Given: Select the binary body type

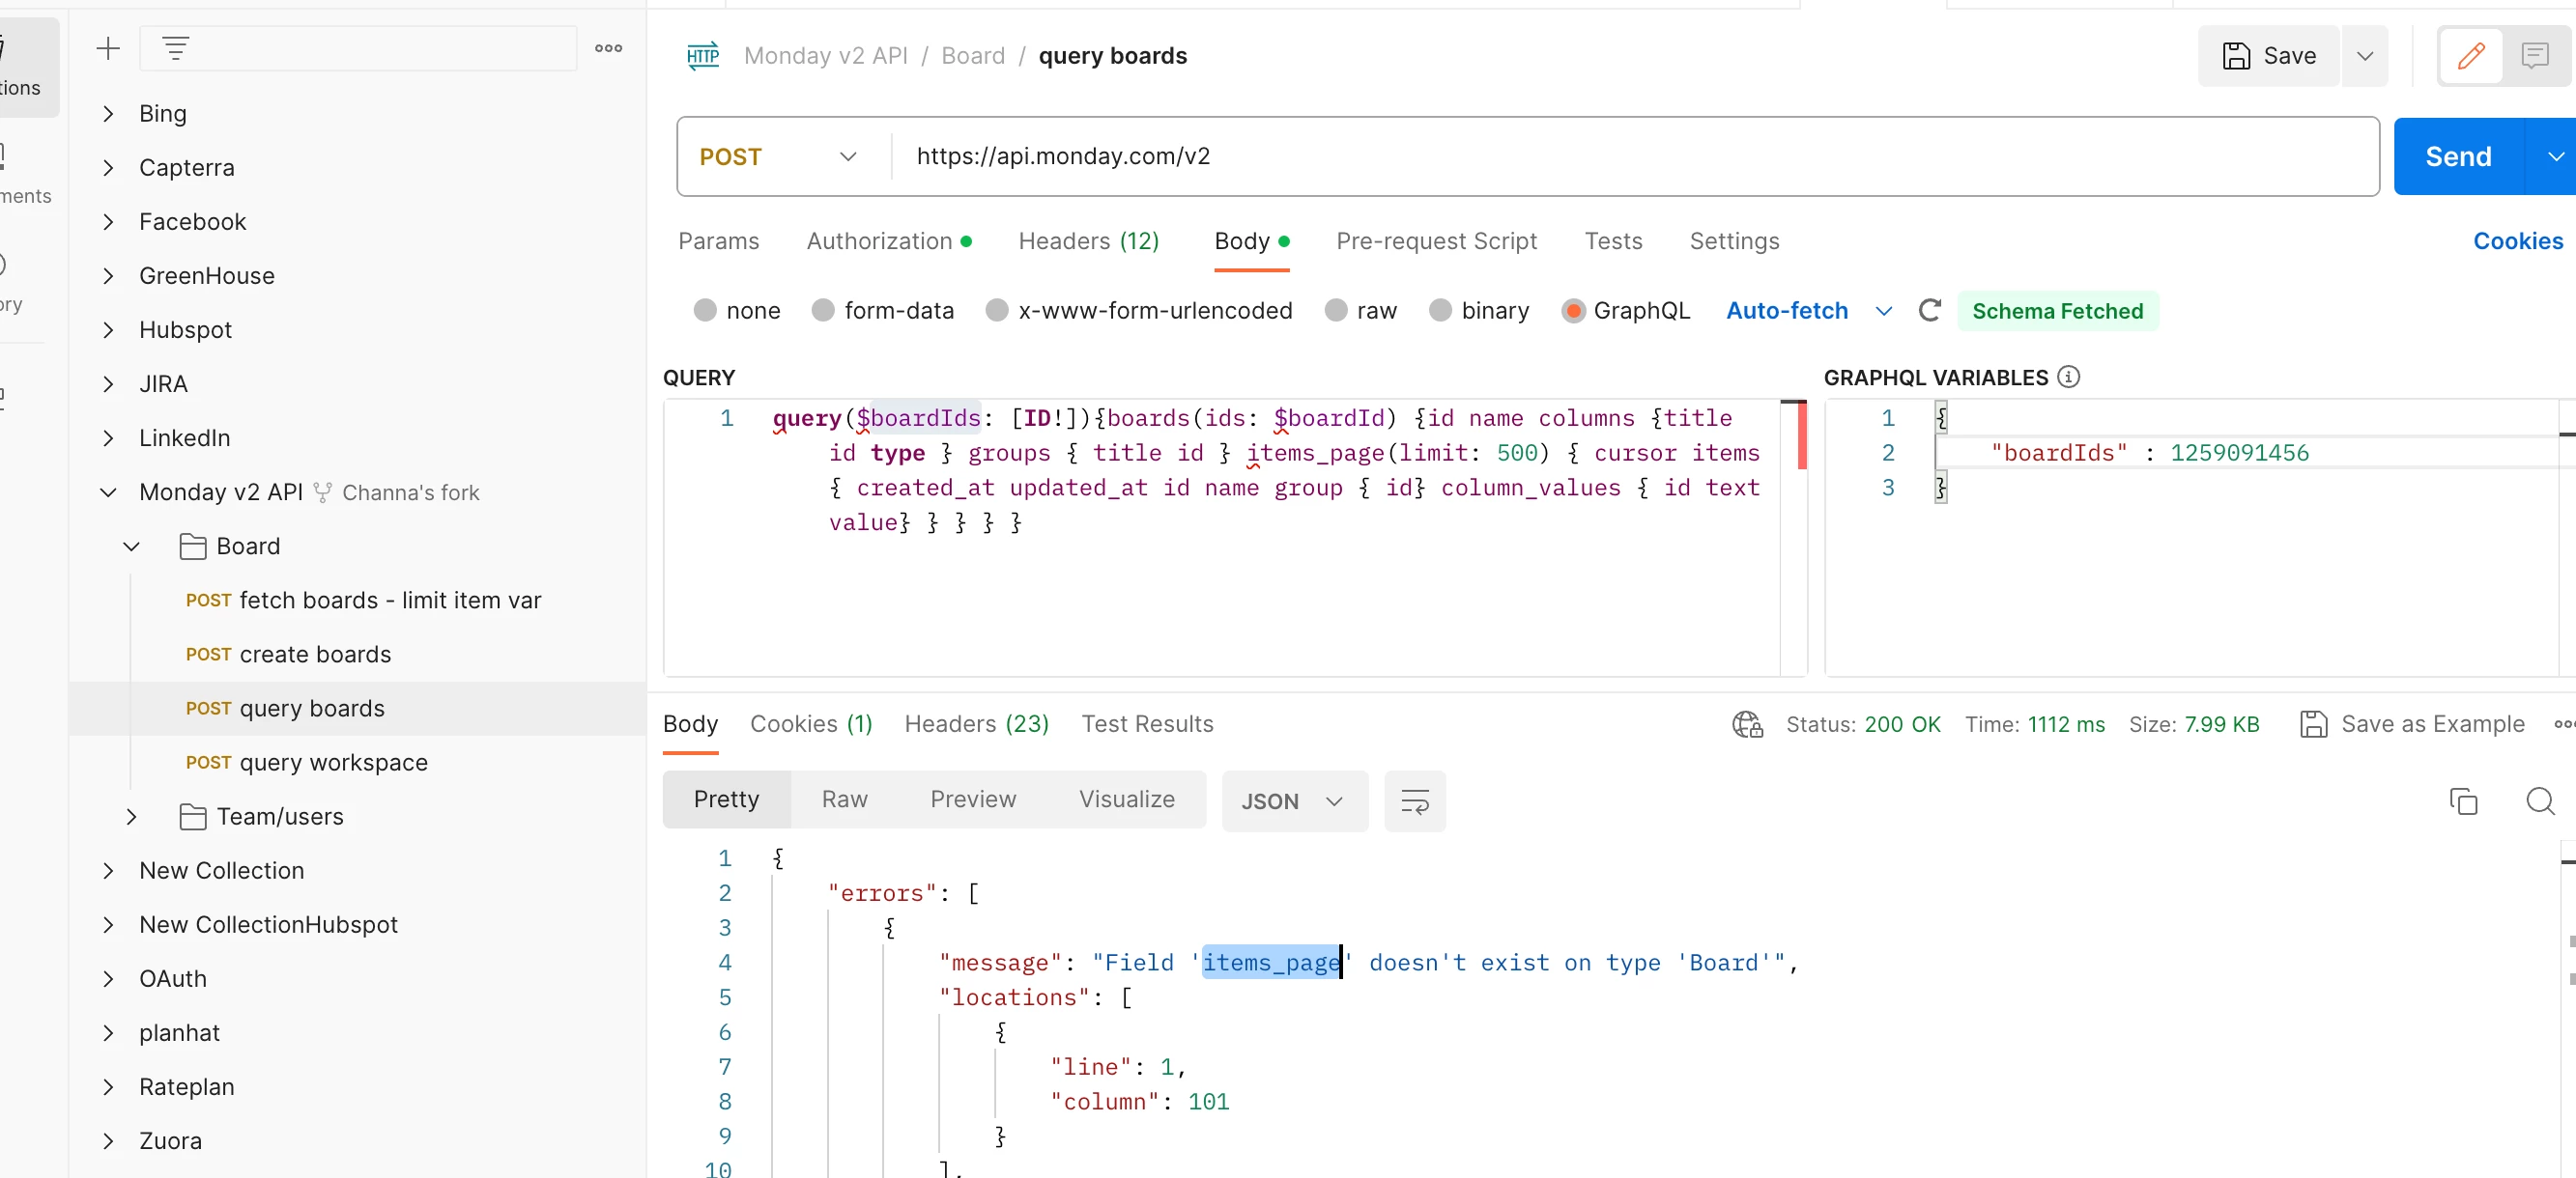Looking at the screenshot, I should point(1440,311).
